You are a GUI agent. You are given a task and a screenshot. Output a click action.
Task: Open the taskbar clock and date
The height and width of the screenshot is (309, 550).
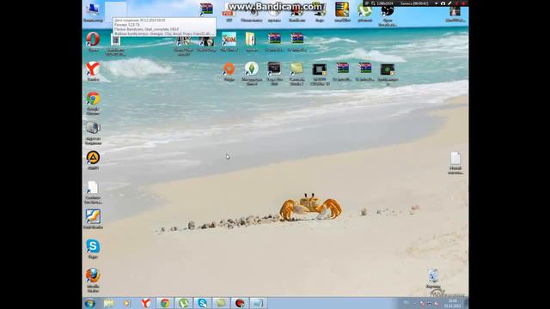pyautogui.click(x=453, y=303)
